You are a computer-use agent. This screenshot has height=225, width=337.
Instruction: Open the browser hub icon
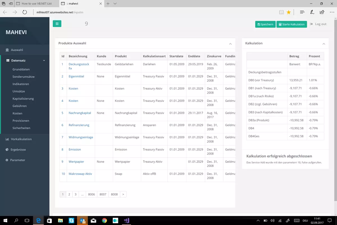click(x=302, y=12)
